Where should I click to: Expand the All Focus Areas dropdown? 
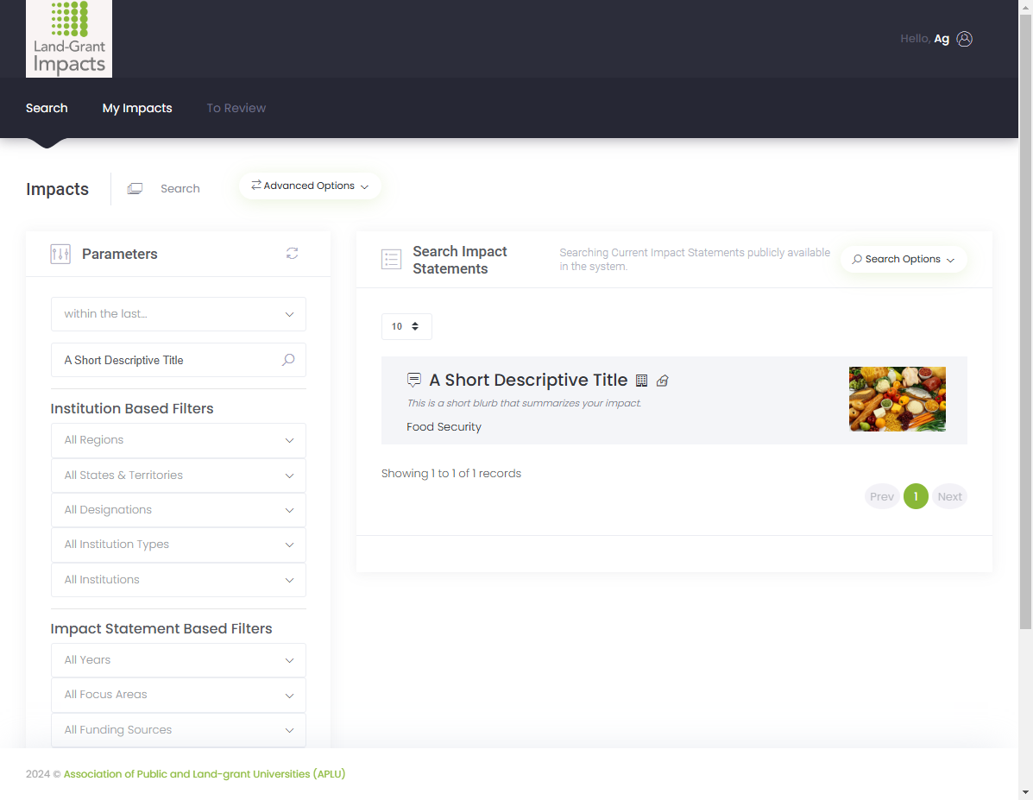pos(179,696)
